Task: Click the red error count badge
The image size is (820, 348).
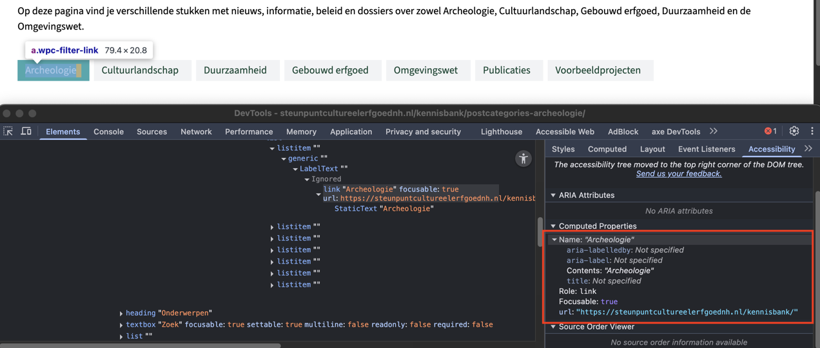Action: click(x=770, y=131)
